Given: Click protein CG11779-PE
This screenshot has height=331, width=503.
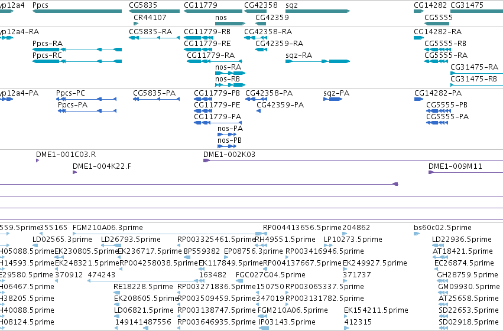Looking at the screenshot, I should 217,105.
